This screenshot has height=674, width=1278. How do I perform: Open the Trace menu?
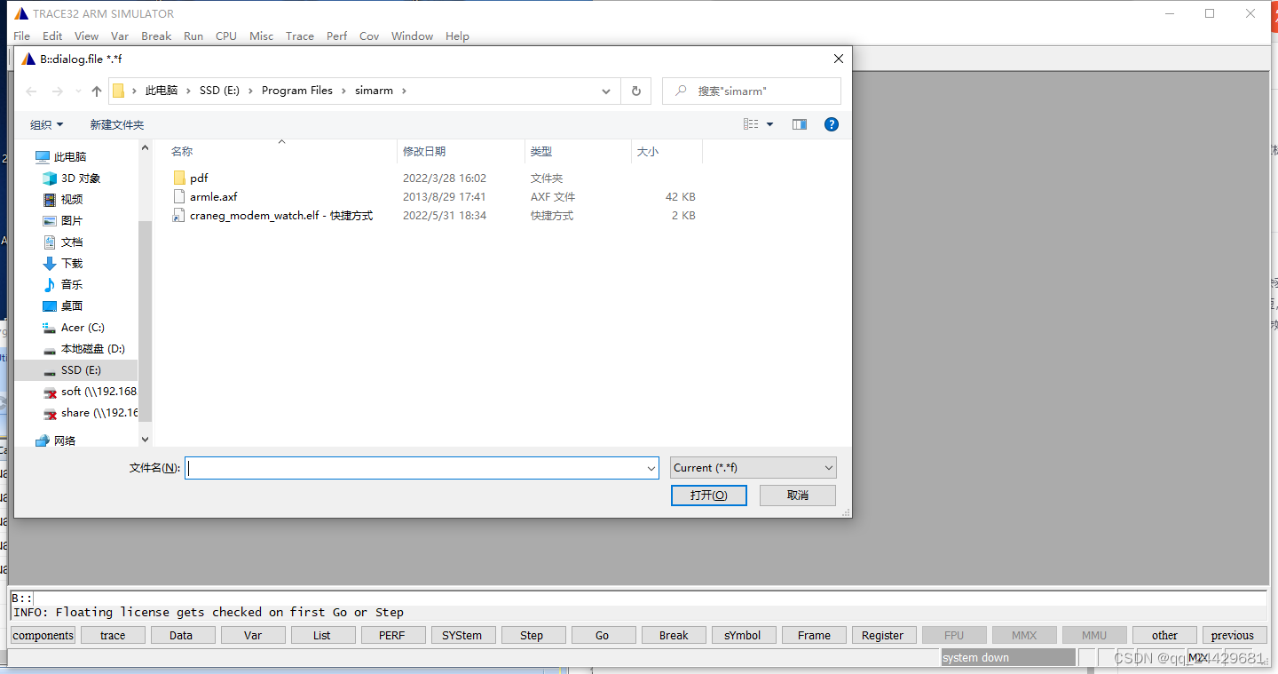(300, 36)
